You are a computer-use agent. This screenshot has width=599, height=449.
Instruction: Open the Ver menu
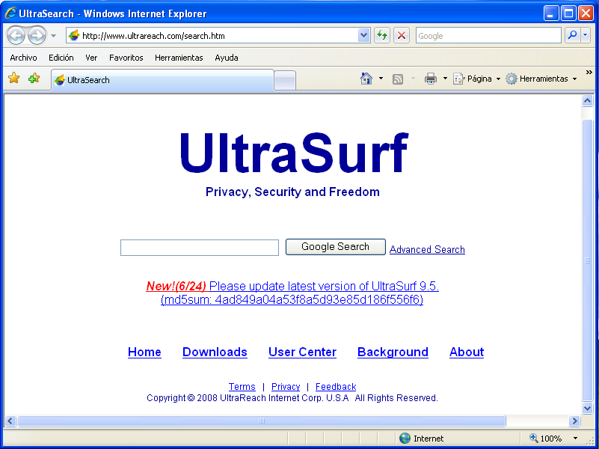[91, 58]
